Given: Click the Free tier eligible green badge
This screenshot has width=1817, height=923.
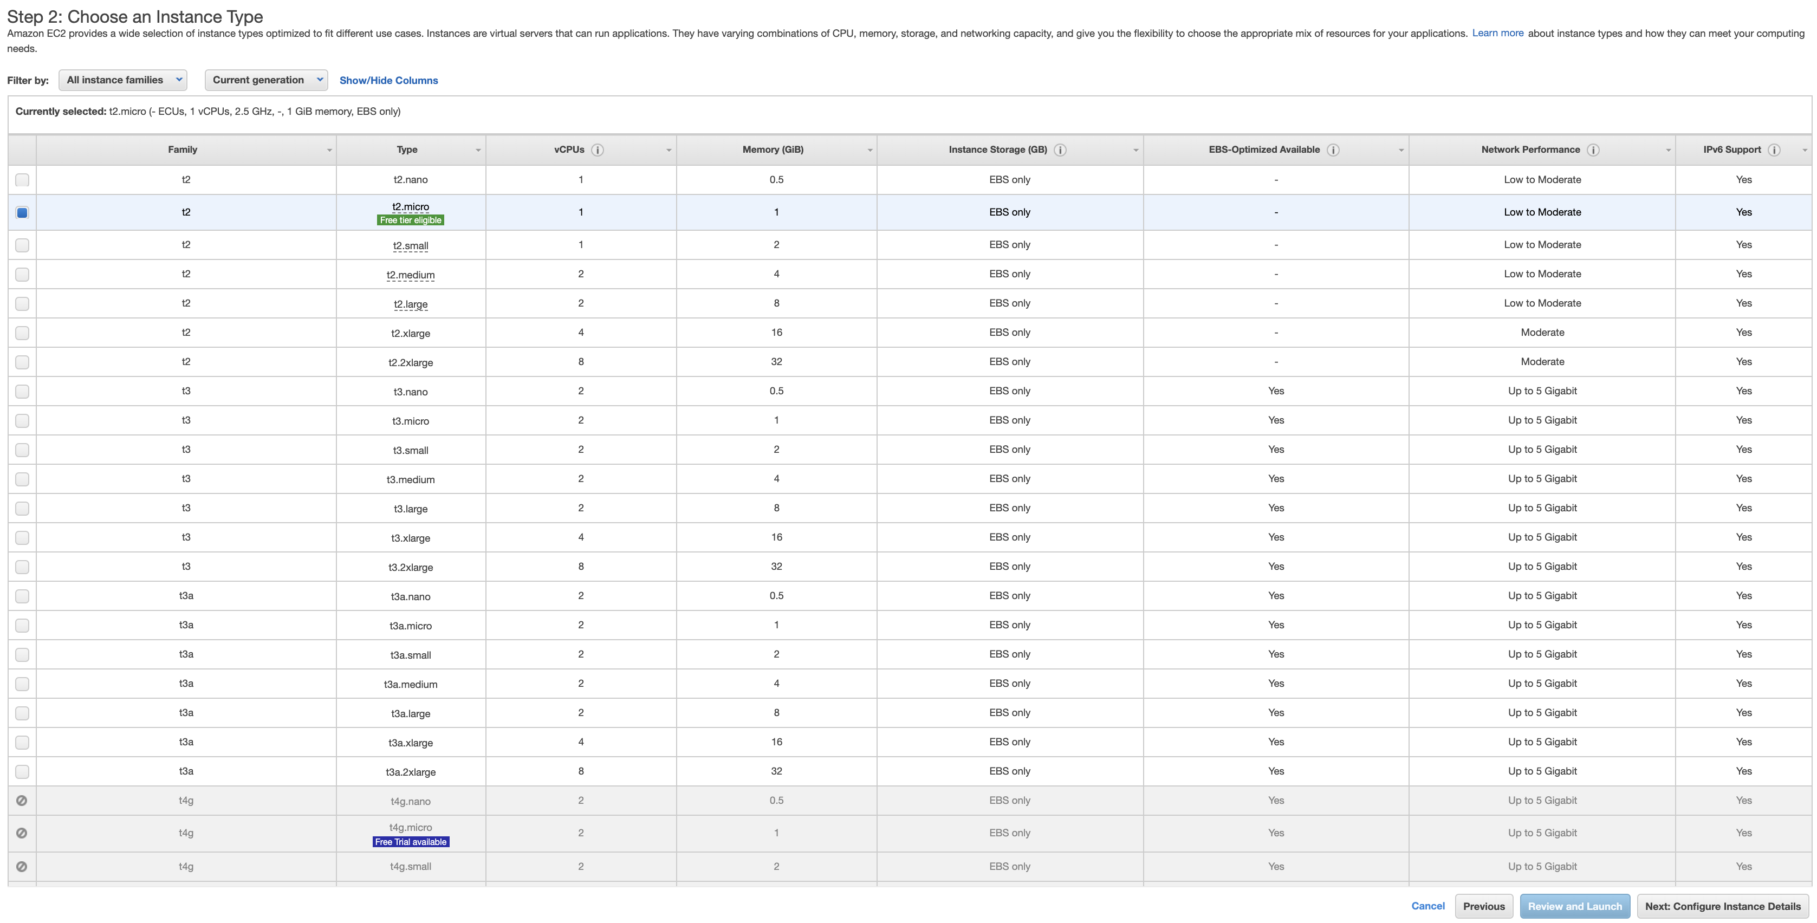Looking at the screenshot, I should tap(411, 220).
